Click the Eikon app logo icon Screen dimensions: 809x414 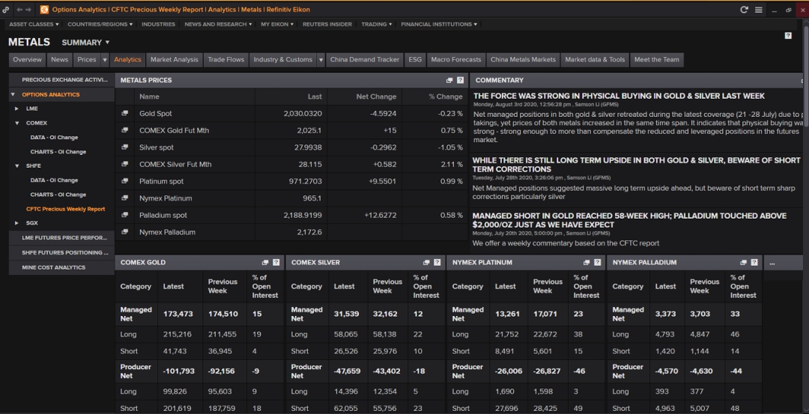(44, 9)
